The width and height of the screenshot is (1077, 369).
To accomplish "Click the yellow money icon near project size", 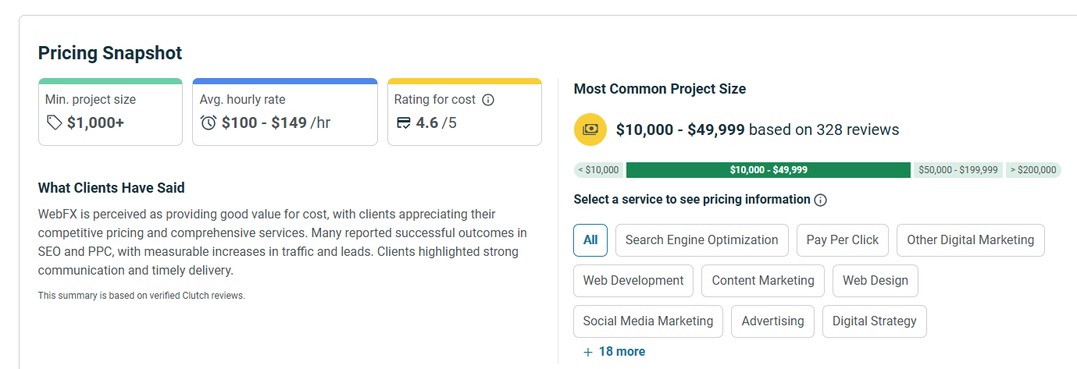I will tap(590, 130).
